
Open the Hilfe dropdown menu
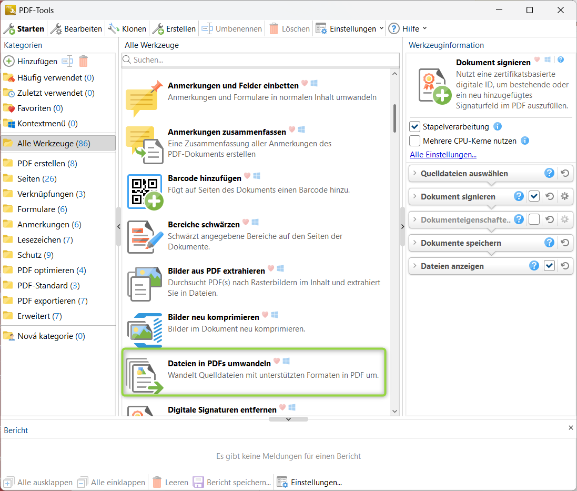408,29
